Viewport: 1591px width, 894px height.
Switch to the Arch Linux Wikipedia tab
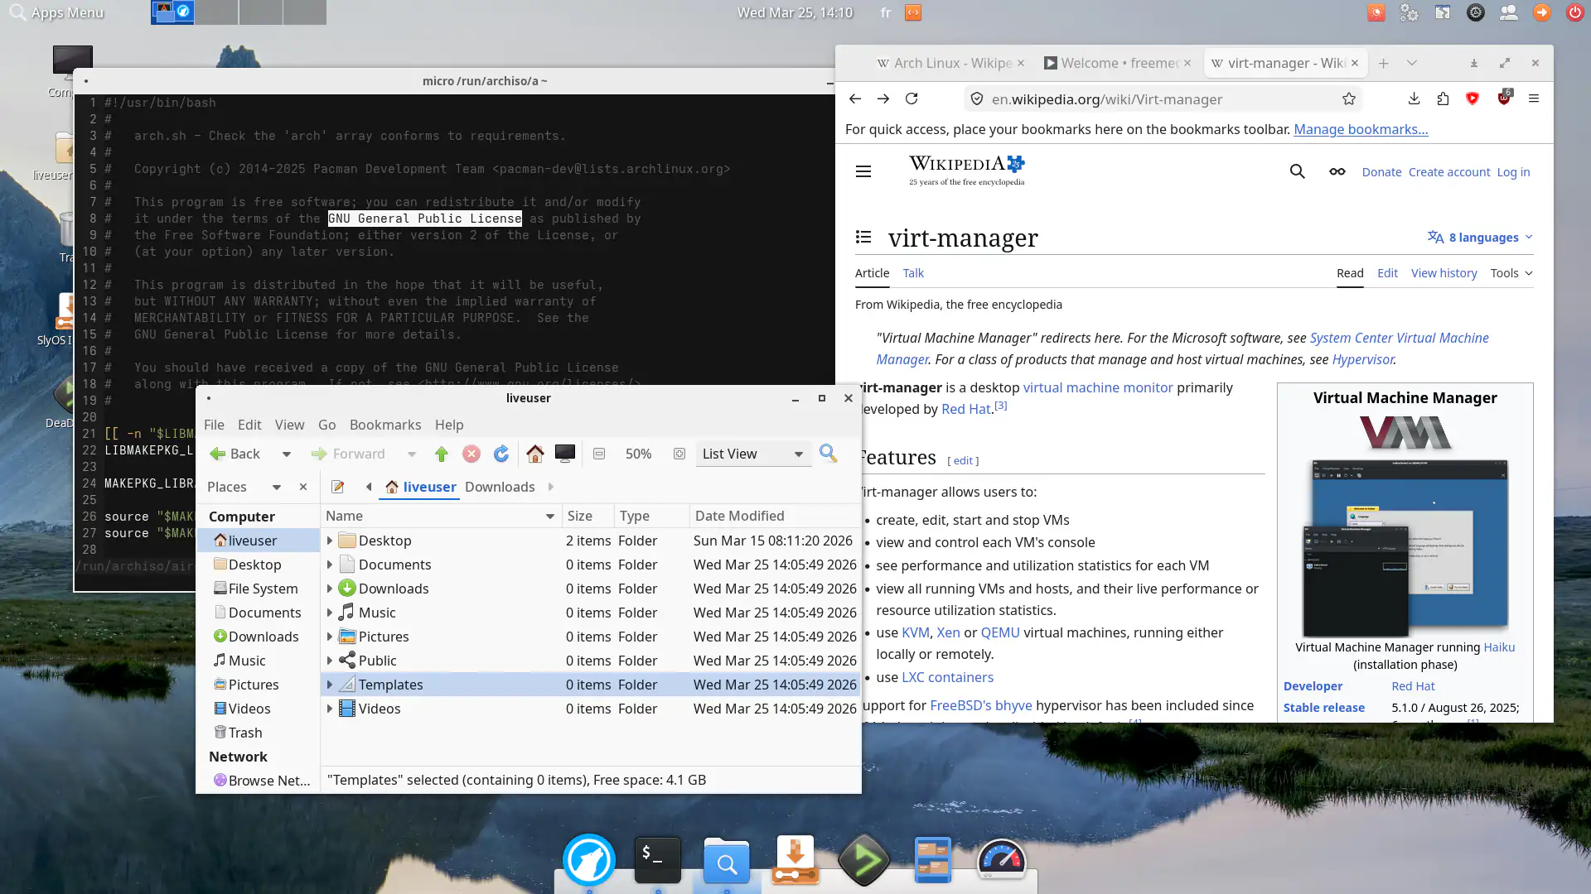coord(951,63)
